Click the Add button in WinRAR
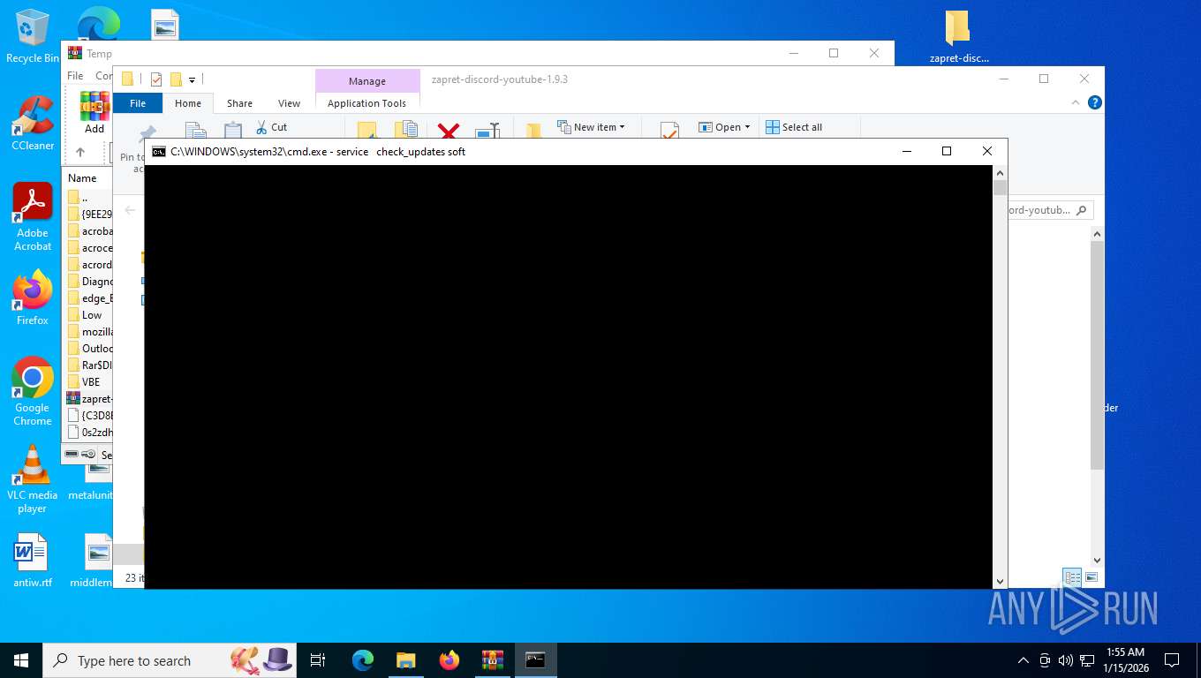 point(94,113)
